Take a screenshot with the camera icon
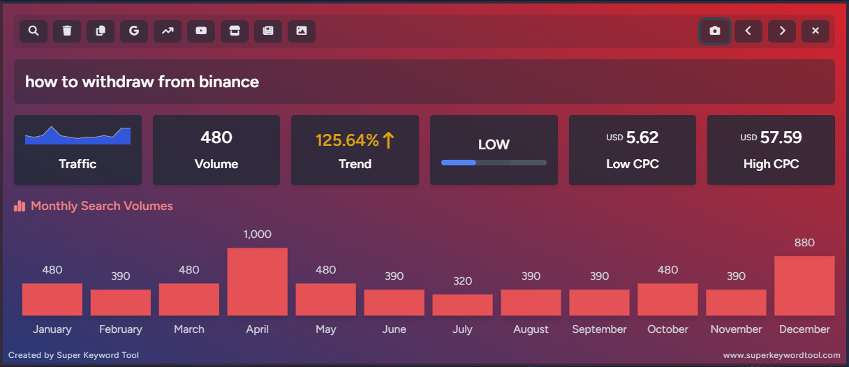The image size is (849, 367). pyautogui.click(x=715, y=31)
